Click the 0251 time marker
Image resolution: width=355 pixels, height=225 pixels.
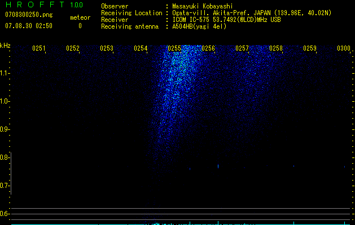[x=39, y=48]
